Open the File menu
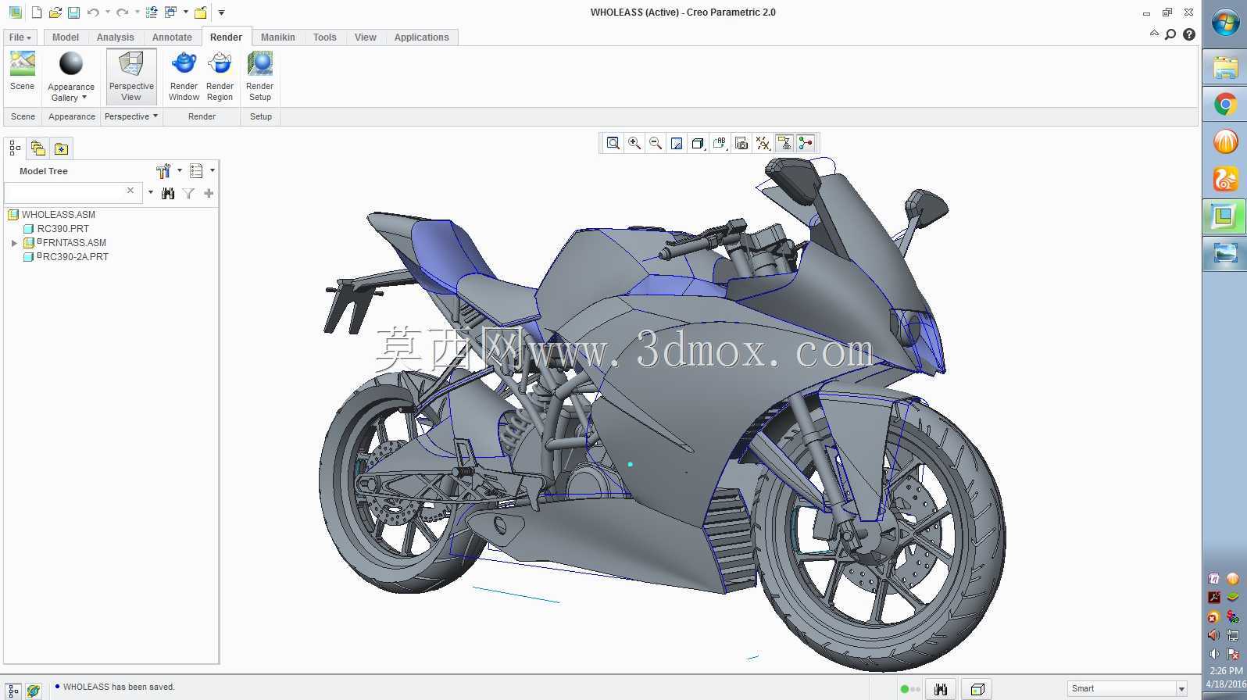This screenshot has height=700, width=1247. pos(20,37)
